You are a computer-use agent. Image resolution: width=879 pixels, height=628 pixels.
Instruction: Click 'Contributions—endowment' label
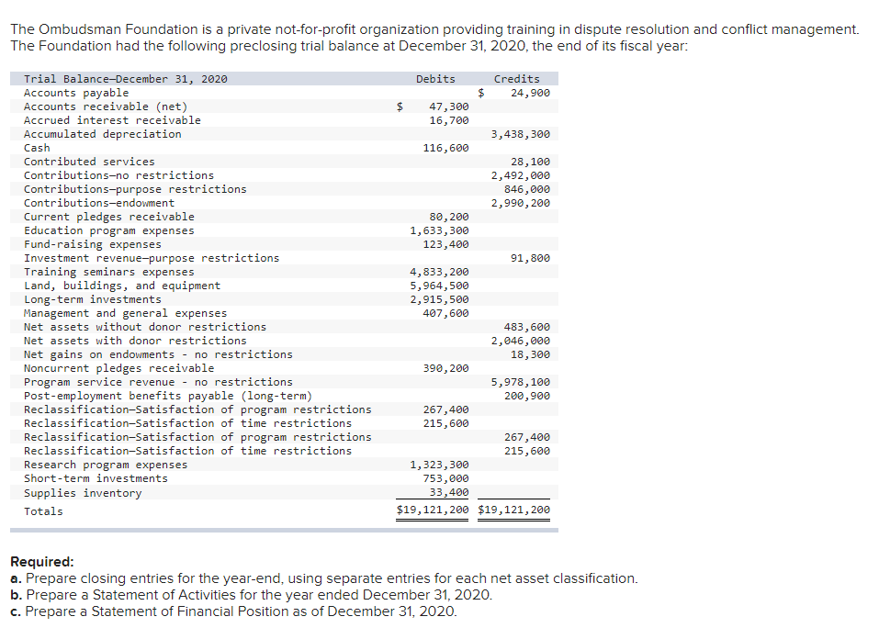pyautogui.click(x=99, y=203)
